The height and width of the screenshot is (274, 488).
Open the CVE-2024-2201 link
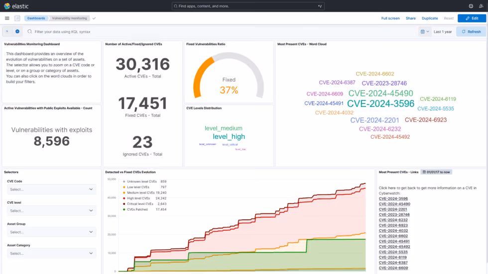[393, 209]
